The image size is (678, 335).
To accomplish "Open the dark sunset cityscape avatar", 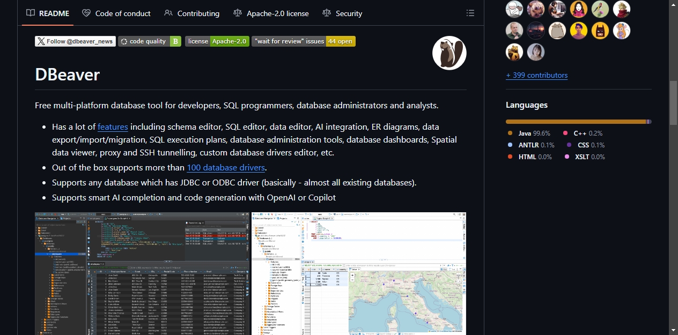I will (x=536, y=31).
